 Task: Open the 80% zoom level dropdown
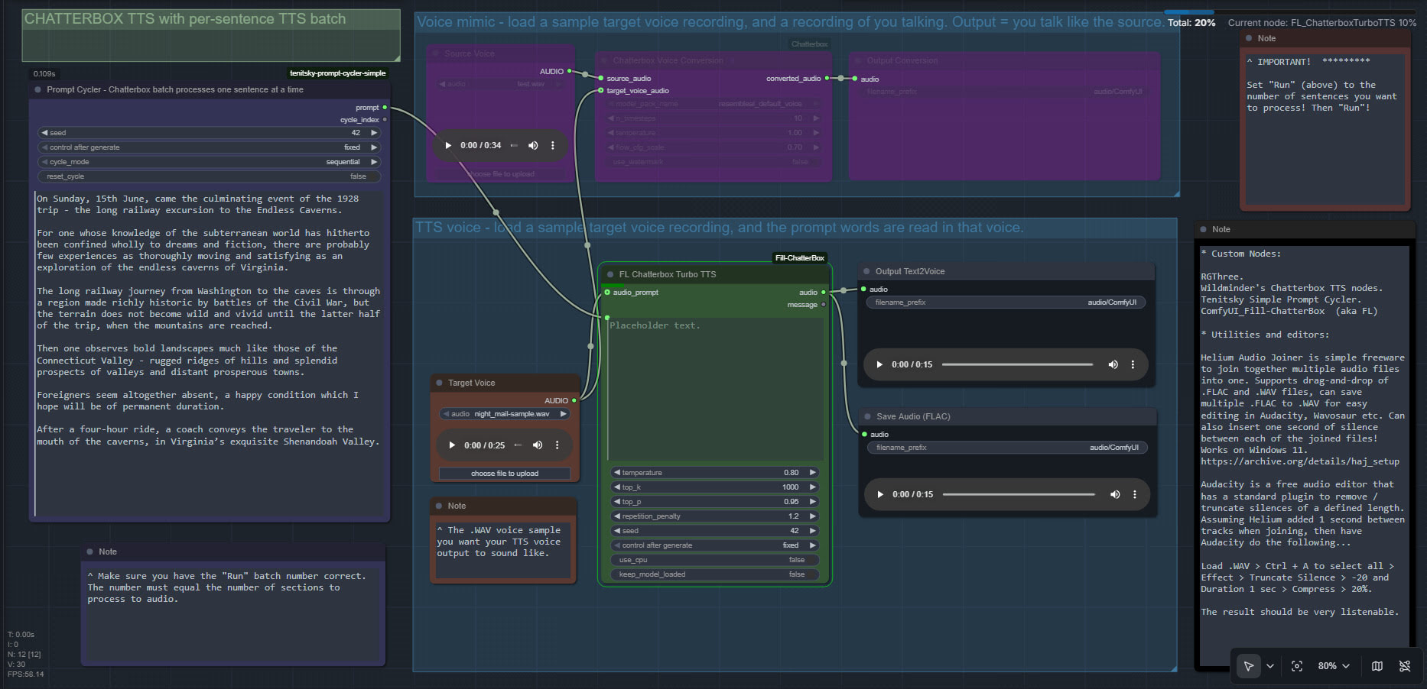click(1334, 666)
